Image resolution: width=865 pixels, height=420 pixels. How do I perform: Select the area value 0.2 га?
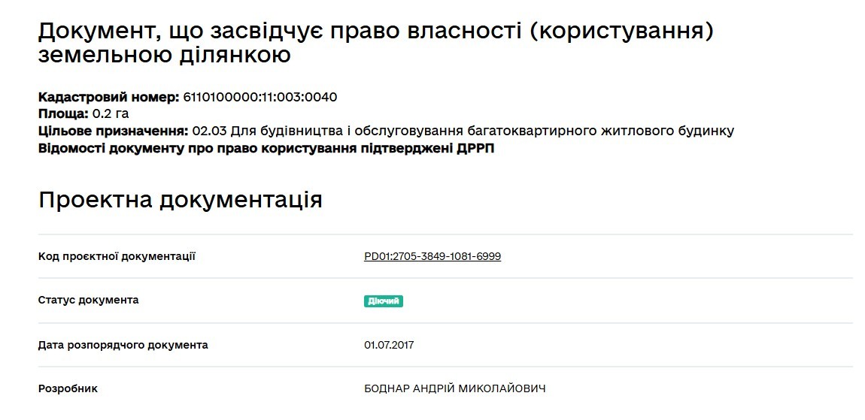111,114
